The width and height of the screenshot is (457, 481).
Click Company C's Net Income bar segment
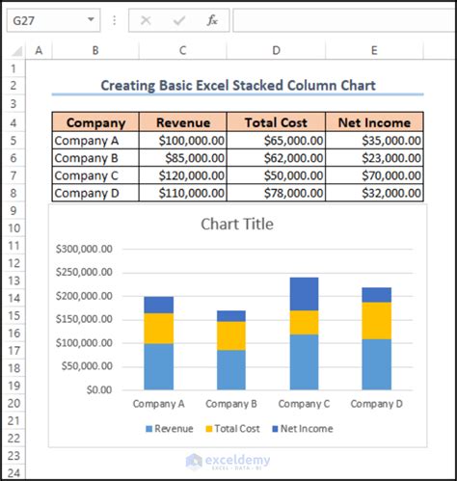pos(304,294)
